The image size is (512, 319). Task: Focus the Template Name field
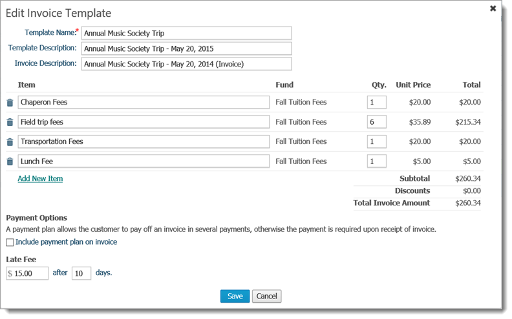coord(186,33)
